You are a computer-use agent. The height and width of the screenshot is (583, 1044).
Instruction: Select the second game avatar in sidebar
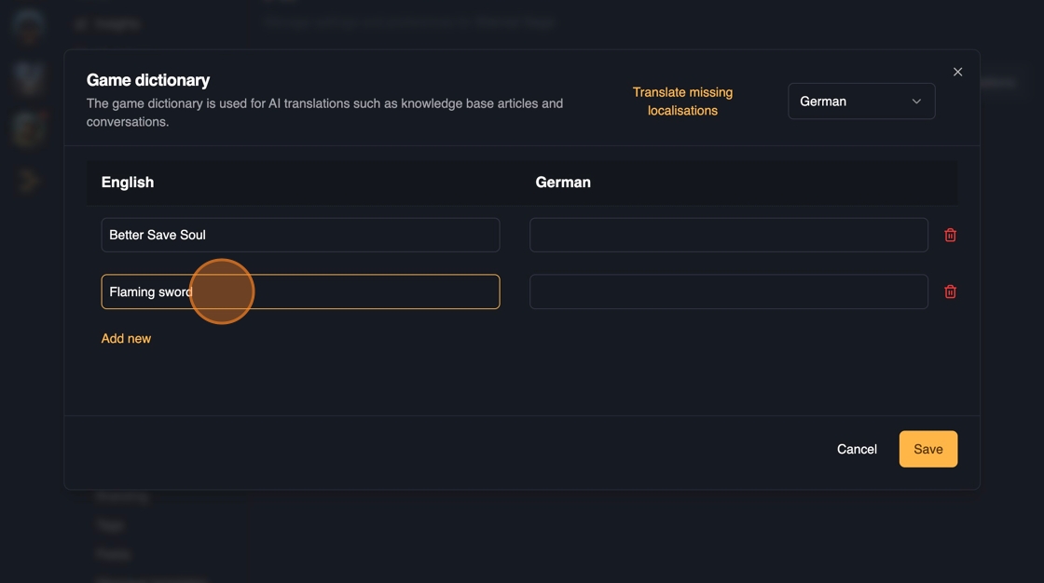(30, 77)
